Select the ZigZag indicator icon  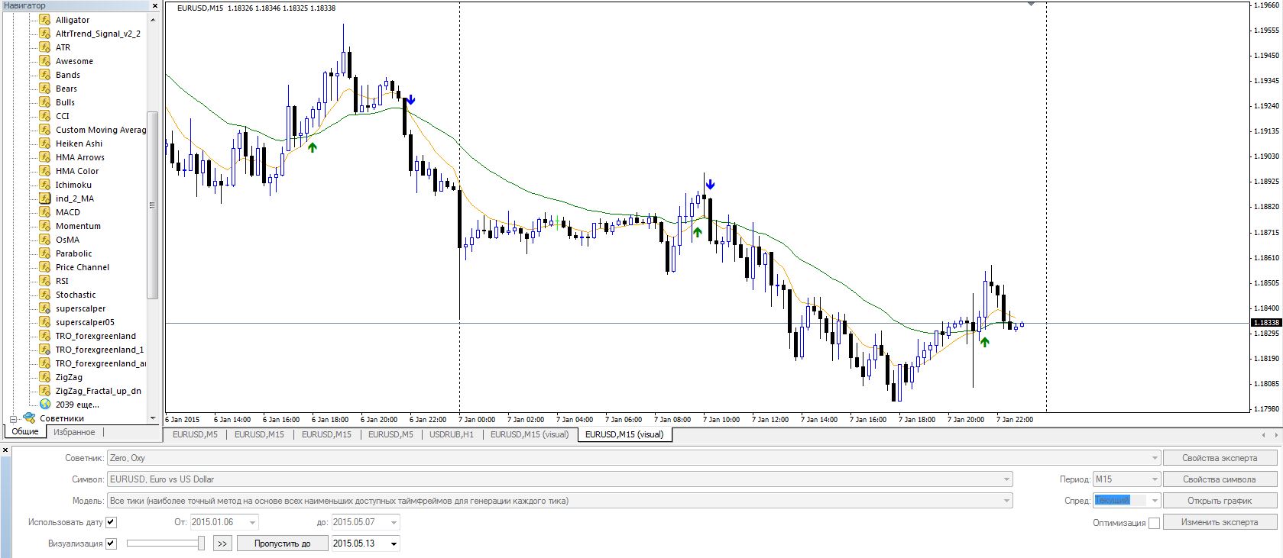pos(45,377)
